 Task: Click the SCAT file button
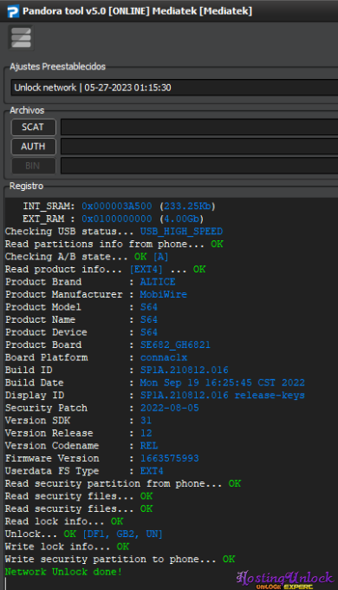pyautogui.click(x=33, y=128)
